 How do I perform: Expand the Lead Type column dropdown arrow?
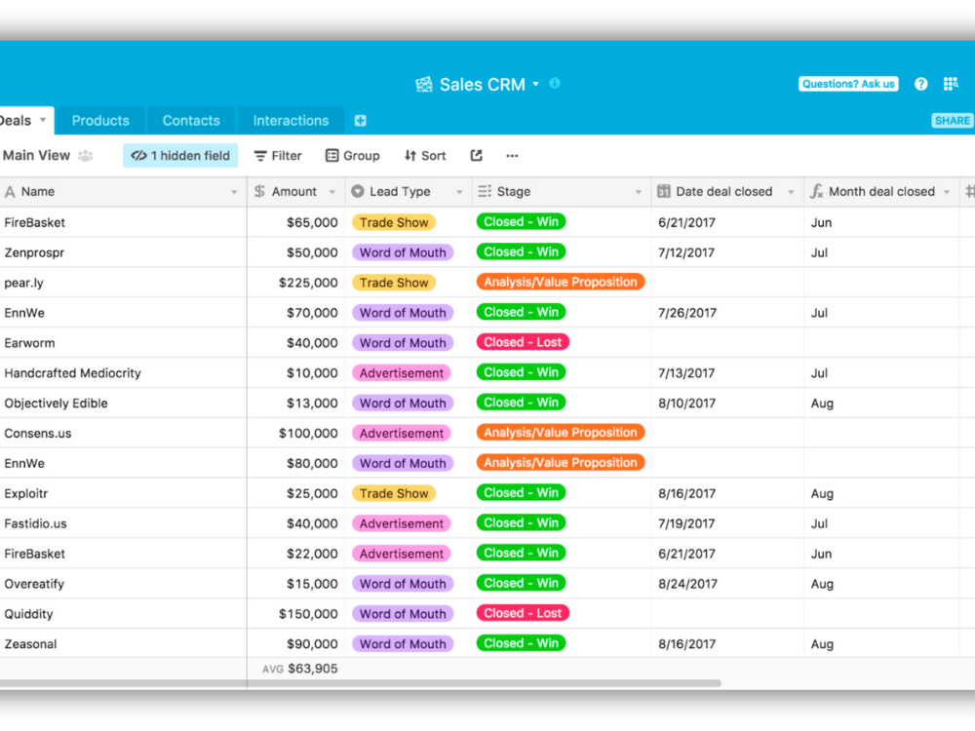pyautogui.click(x=459, y=192)
